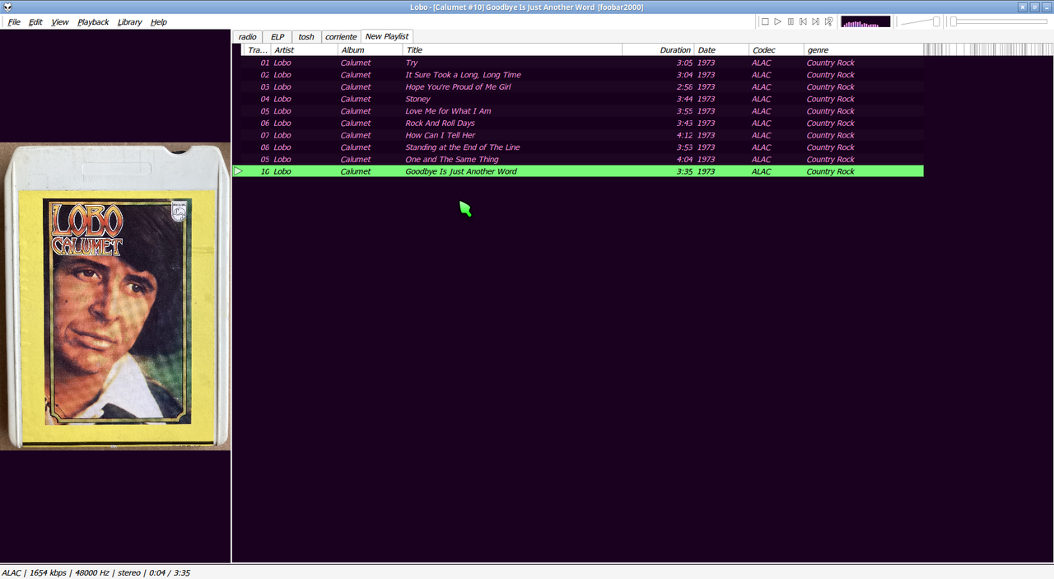Open the window menu icon in the title bar
Viewport: 1054px width, 579px height.
click(7, 7)
